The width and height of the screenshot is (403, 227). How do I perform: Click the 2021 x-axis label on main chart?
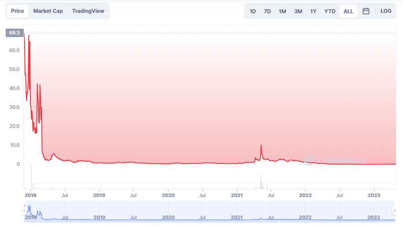pos(237,195)
